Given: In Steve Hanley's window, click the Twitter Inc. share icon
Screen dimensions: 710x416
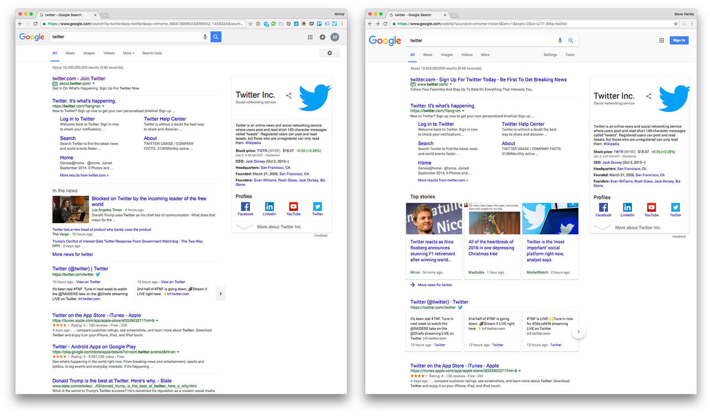Looking at the screenshot, I should (x=648, y=96).
